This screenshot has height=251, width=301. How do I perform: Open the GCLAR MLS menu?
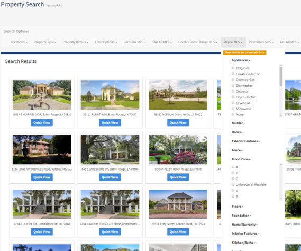tap(289, 42)
